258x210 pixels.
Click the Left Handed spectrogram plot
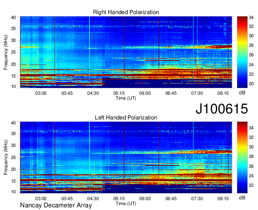pos(126,157)
